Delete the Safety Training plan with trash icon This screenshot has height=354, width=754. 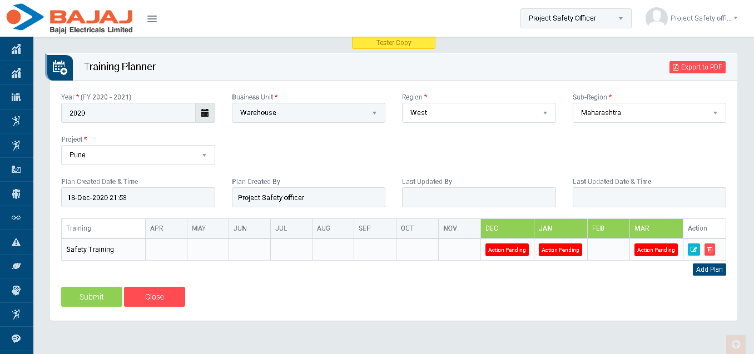click(710, 250)
